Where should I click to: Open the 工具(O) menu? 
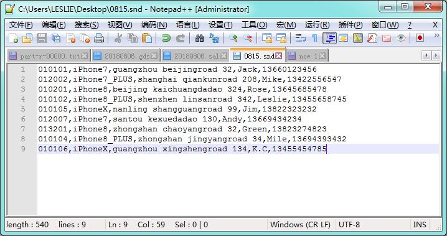(254, 25)
